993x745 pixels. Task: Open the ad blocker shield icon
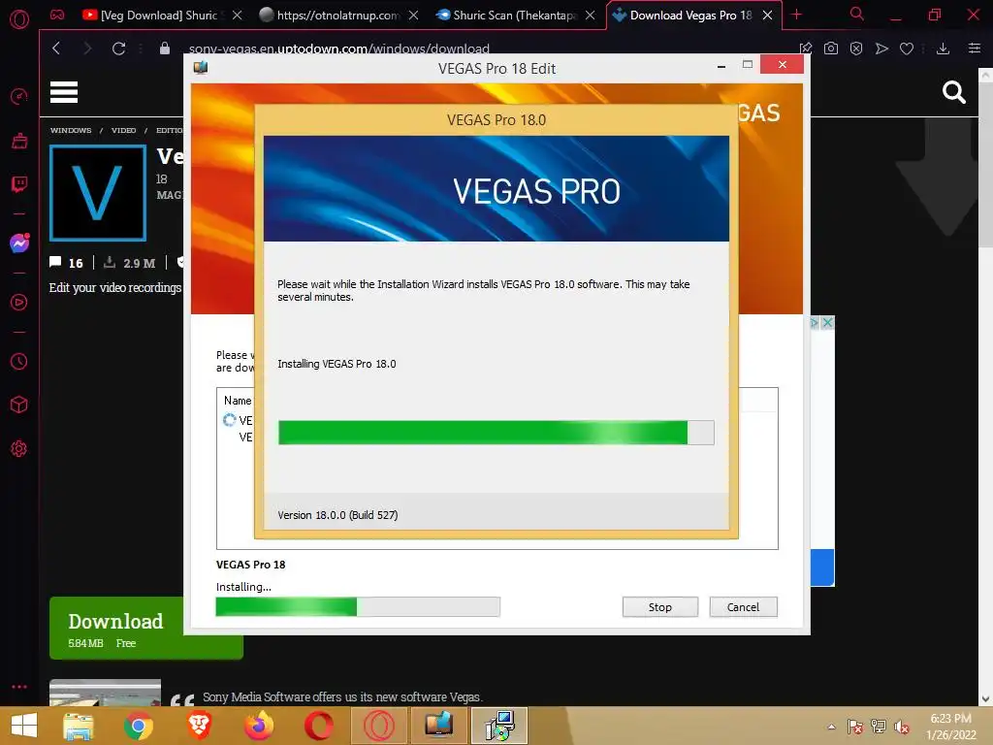[x=856, y=49]
